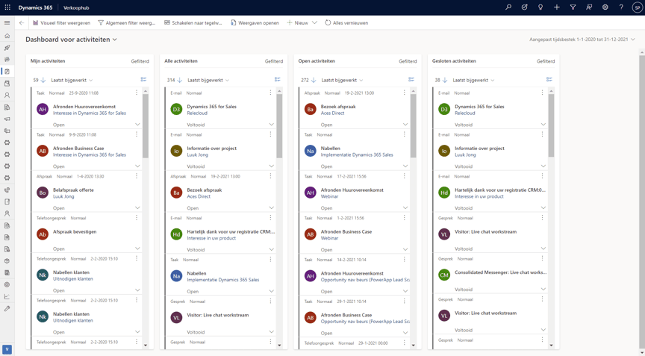Click Schakelen naar tegelweergave
The image size is (645, 356).
point(193,23)
